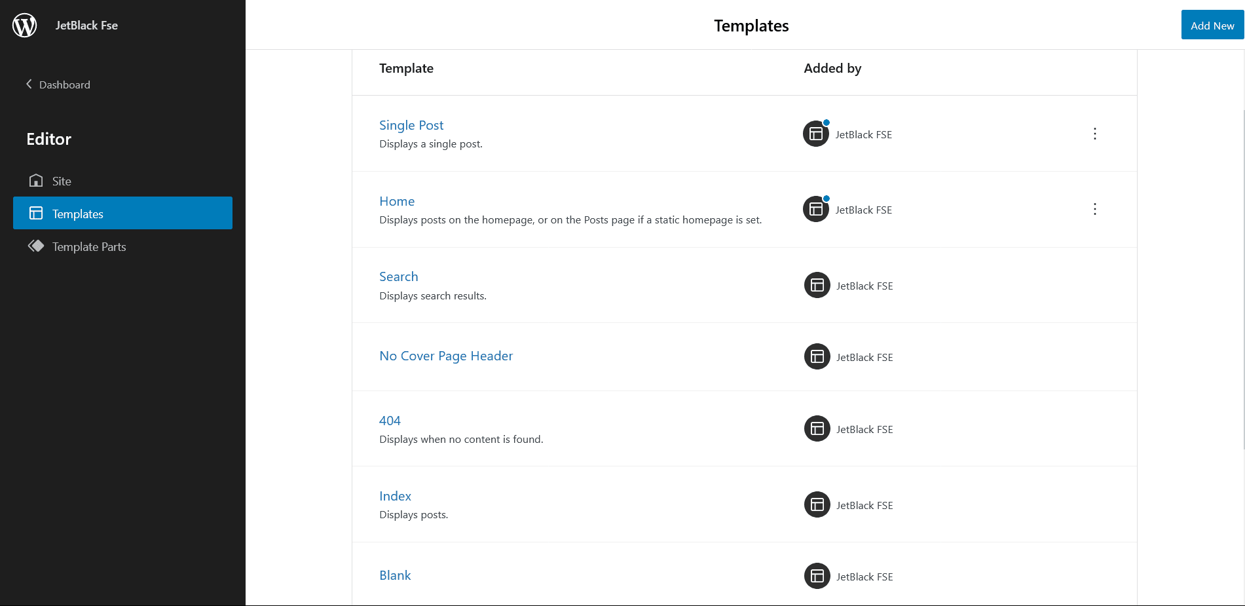Image resolution: width=1245 pixels, height=606 pixels.
Task: Open the Search template link
Action: tap(398, 276)
